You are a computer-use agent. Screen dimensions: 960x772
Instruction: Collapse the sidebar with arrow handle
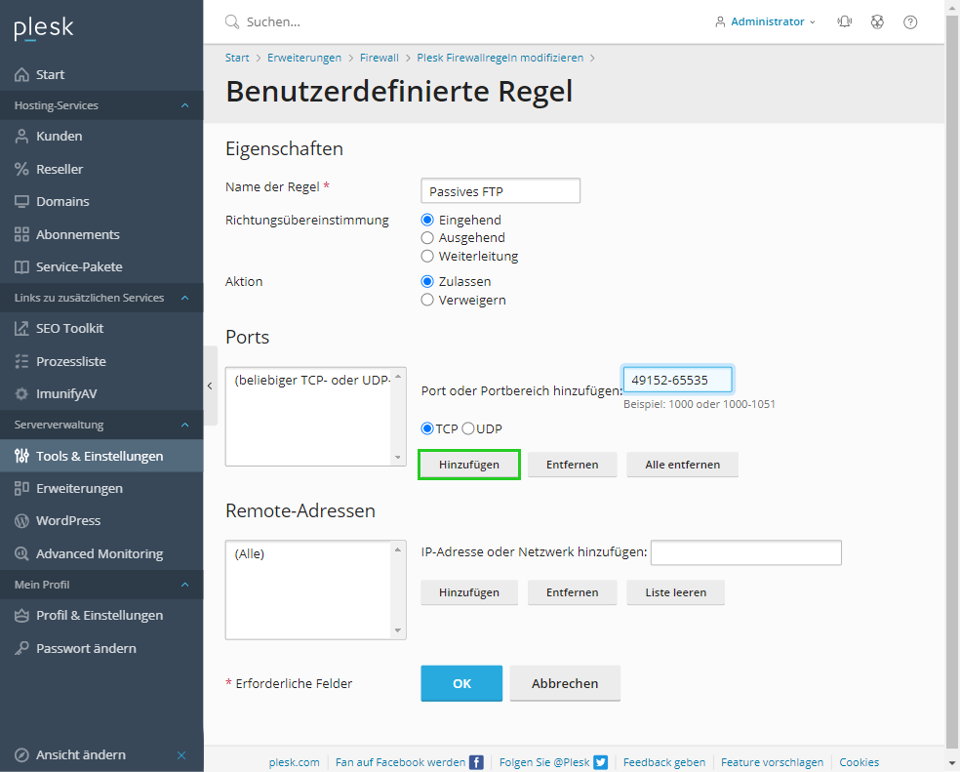[x=210, y=386]
